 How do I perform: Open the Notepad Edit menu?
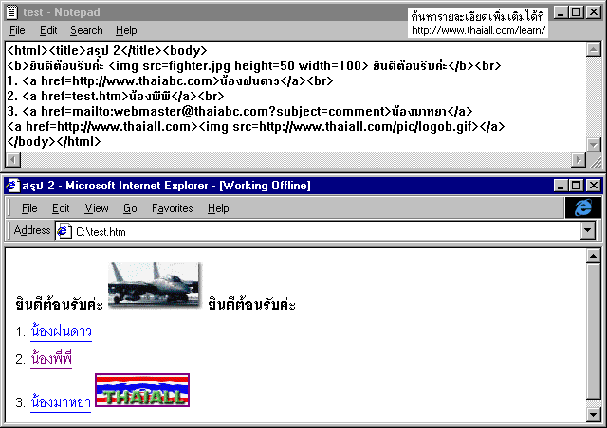tap(48, 30)
